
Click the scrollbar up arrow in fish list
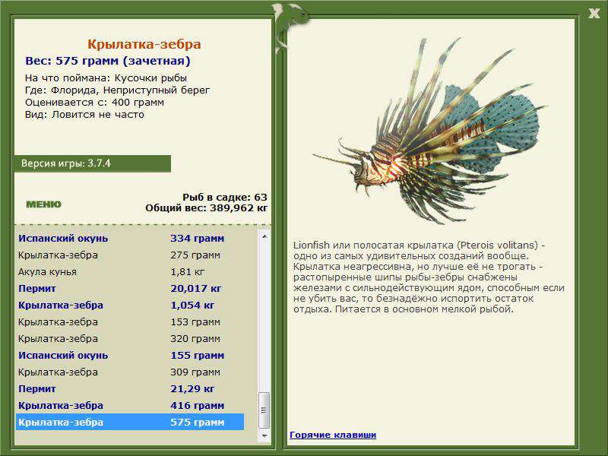click(264, 236)
